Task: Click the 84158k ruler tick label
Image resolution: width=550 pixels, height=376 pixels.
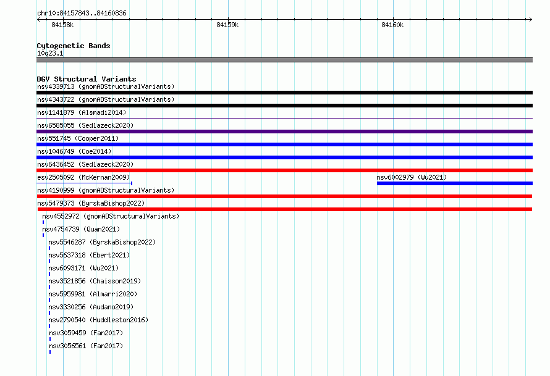Action: 62,25
